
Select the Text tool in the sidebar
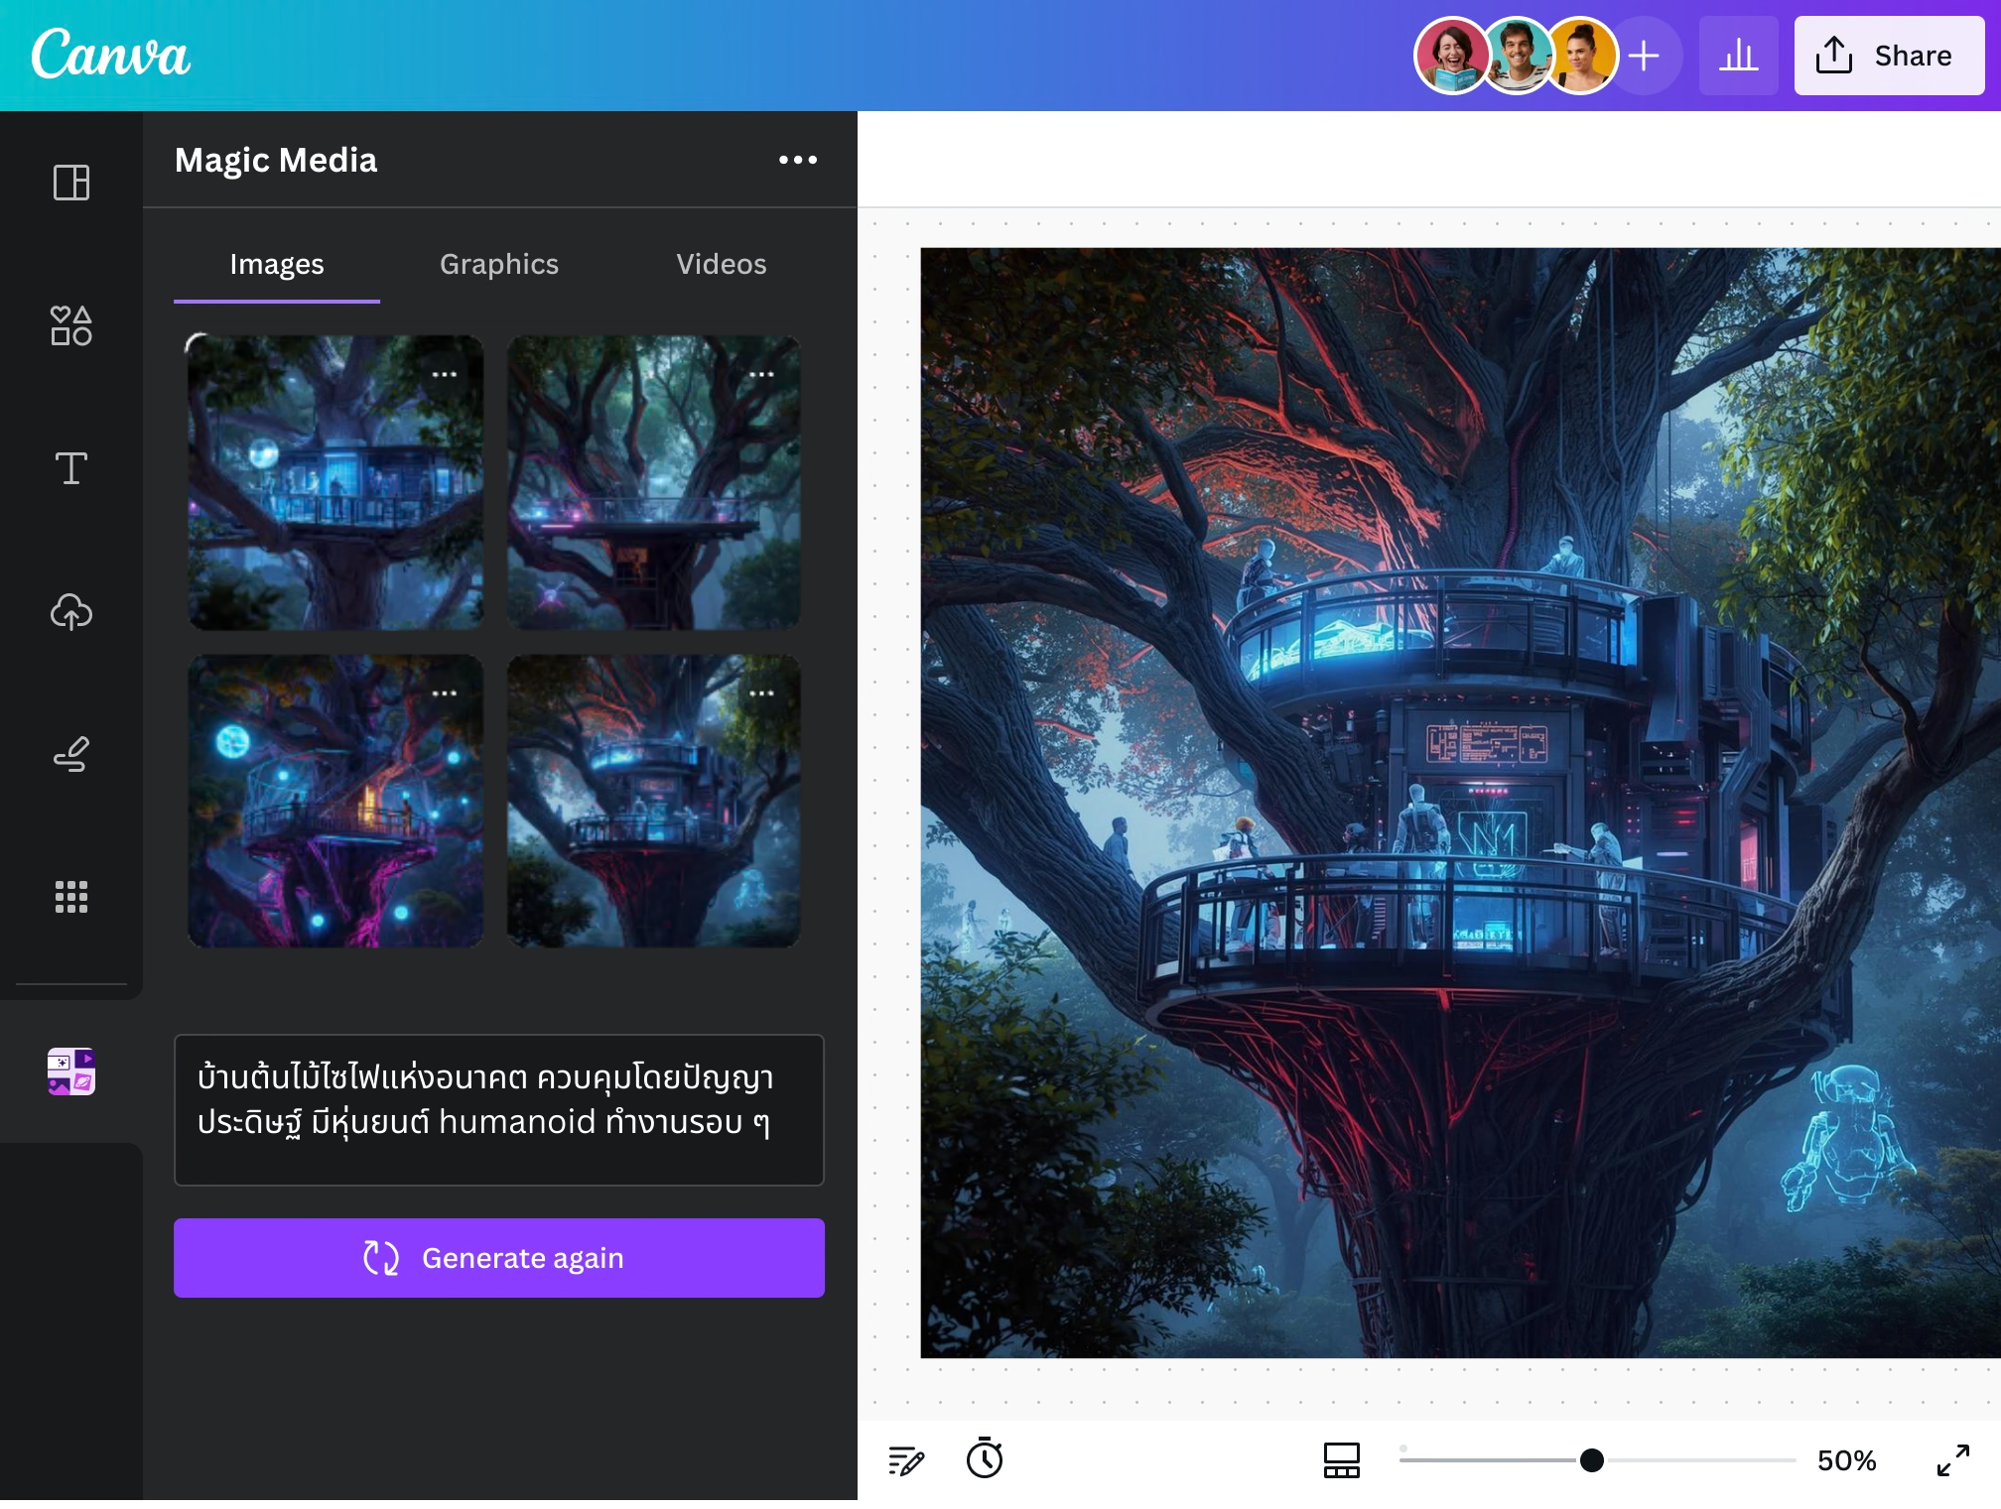70,469
